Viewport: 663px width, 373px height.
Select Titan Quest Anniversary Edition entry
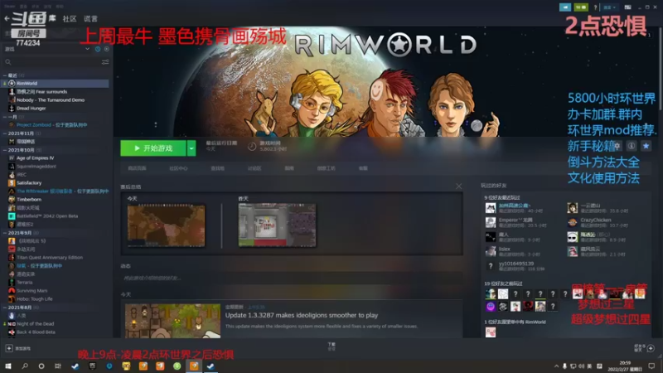(50, 257)
